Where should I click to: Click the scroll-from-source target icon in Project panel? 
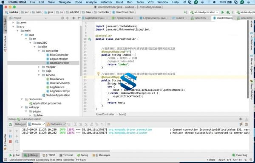click(x=63, y=18)
